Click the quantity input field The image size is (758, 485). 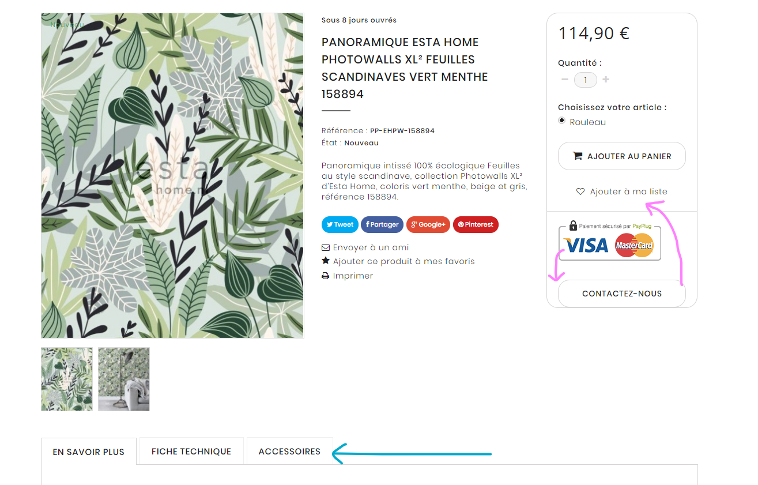(586, 80)
